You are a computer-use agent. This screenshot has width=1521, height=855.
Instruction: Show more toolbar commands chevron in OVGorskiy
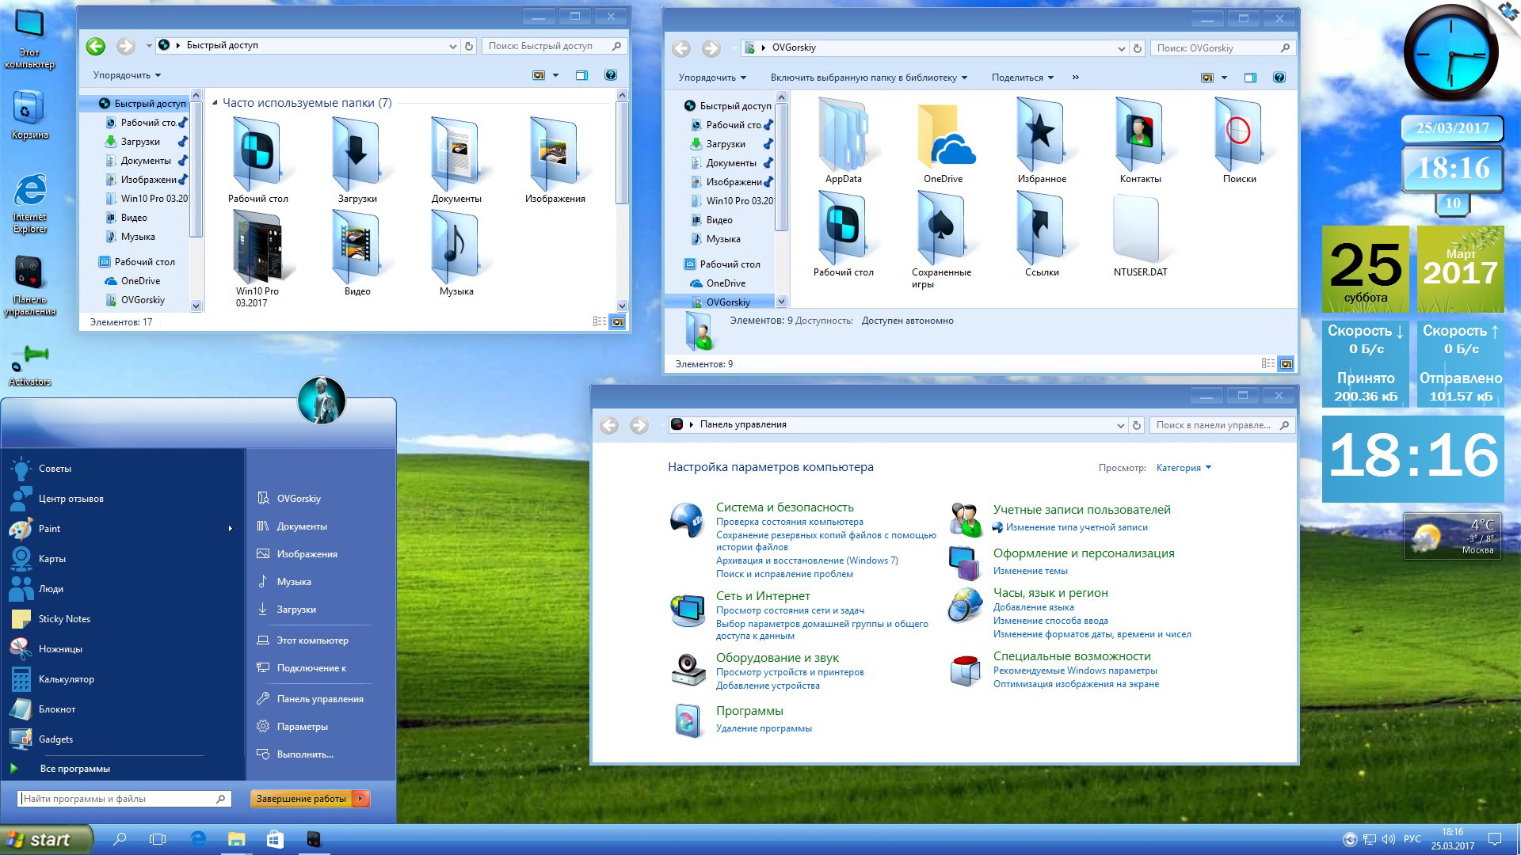[1075, 78]
